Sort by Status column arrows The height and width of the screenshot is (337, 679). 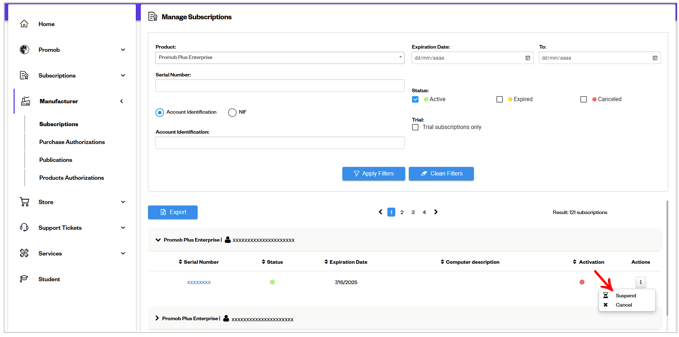pos(263,262)
